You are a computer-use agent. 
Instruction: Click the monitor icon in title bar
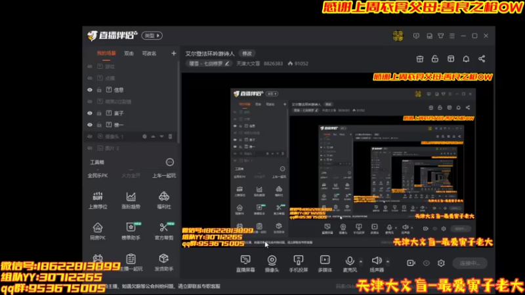point(416,36)
